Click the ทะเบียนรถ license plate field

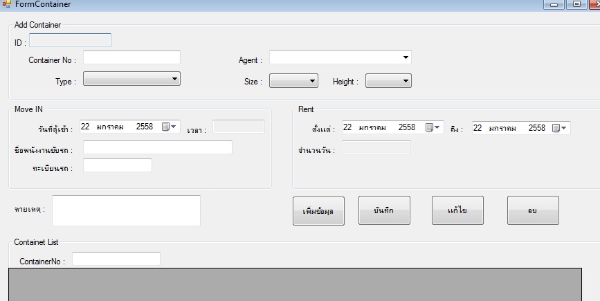[x=118, y=165]
